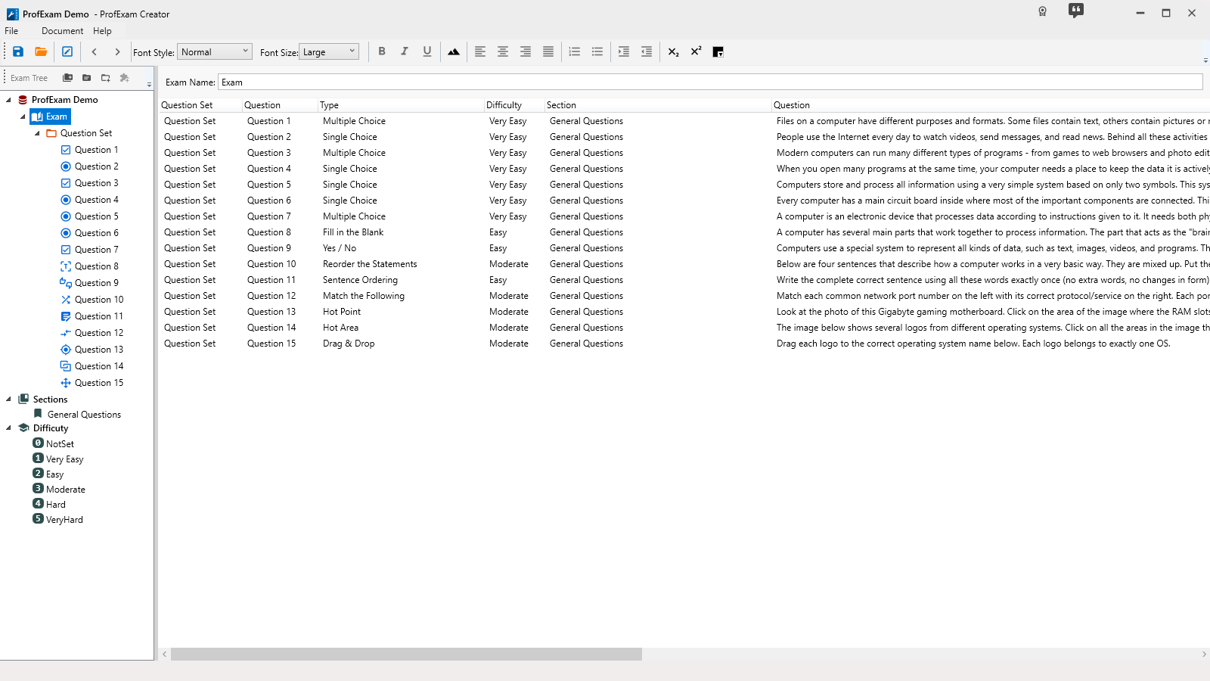Increase indent

[x=624, y=51]
